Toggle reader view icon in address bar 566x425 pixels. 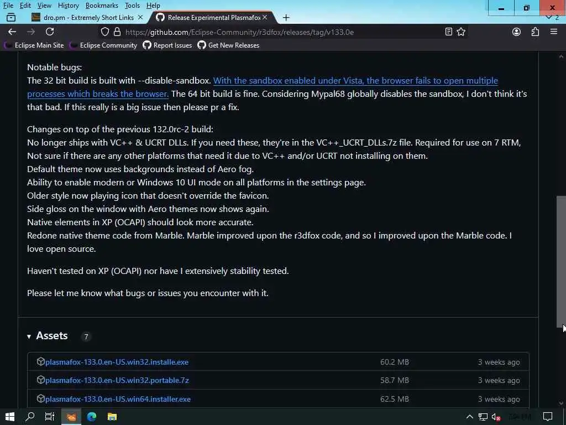tap(448, 32)
